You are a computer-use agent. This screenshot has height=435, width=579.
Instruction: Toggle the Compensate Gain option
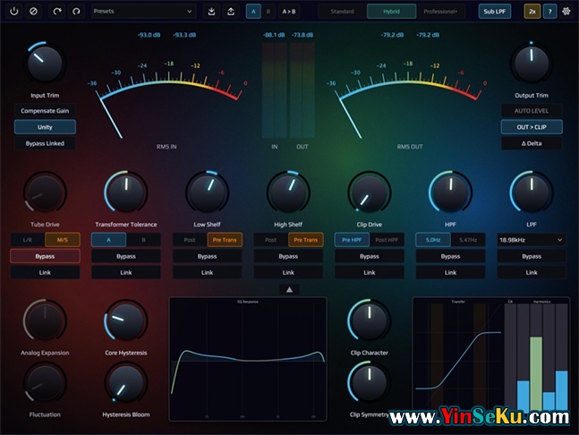click(45, 111)
